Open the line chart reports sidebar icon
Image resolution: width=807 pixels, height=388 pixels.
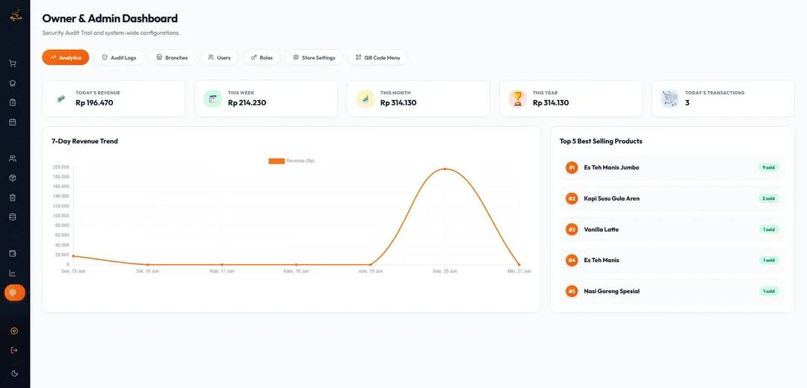13,273
